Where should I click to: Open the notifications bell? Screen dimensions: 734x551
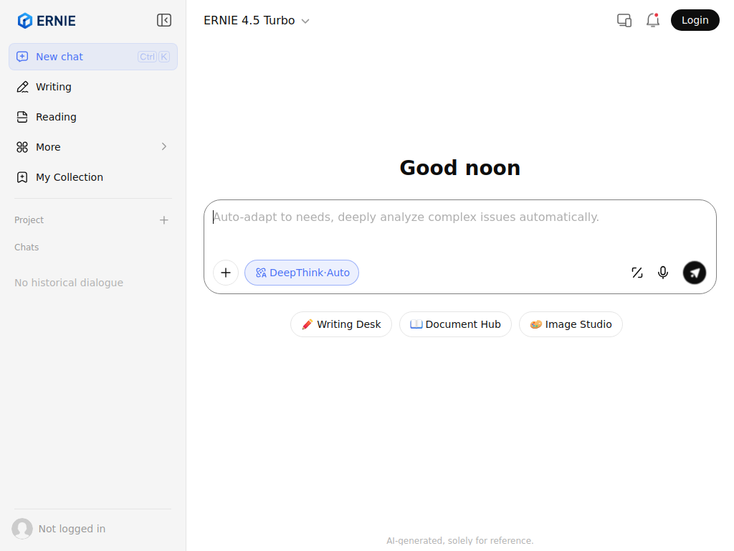pyautogui.click(x=652, y=20)
